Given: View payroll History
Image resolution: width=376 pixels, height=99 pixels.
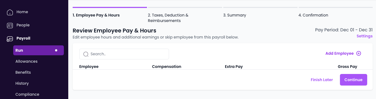Looking at the screenshot, I should tap(22, 83).
